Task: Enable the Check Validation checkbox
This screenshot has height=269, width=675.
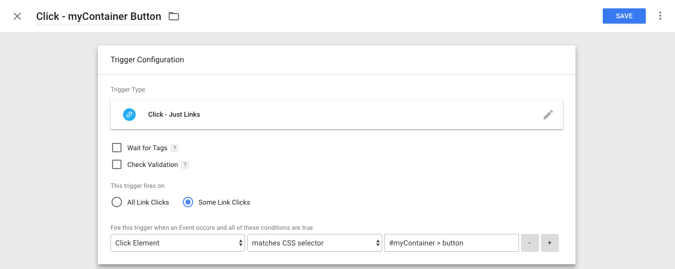Action: [117, 165]
